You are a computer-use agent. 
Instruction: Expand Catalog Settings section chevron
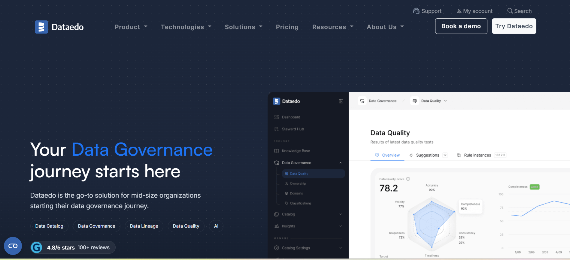[341, 248]
